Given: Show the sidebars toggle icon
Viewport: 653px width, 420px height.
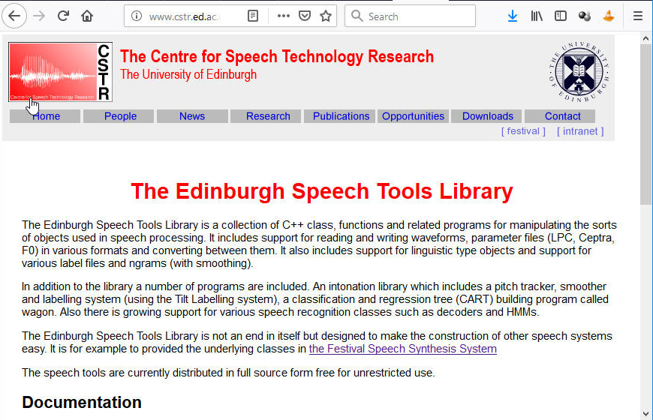Looking at the screenshot, I should (x=561, y=16).
